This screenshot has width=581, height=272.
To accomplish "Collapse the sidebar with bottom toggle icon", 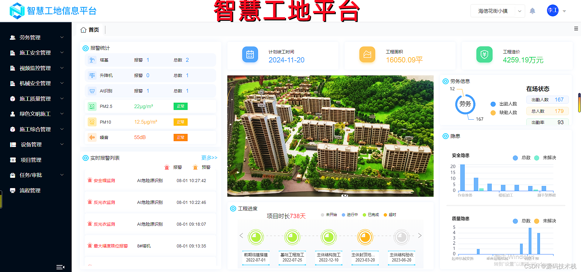I will tap(60, 267).
